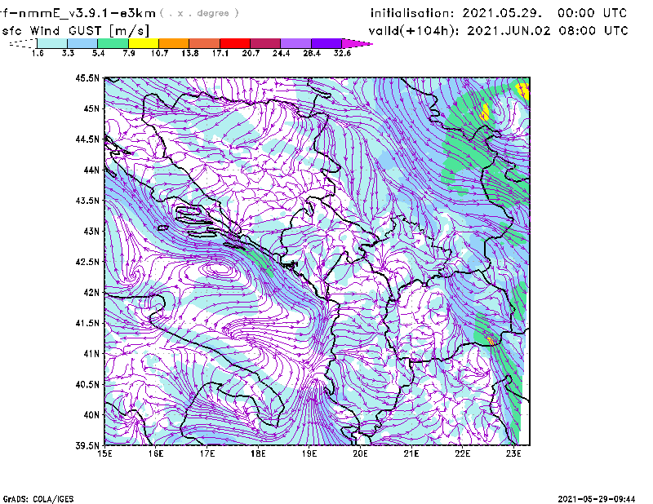Click the orange 10.7–13.8 legend swatch
This screenshot has width=653, height=504.
[174, 43]
